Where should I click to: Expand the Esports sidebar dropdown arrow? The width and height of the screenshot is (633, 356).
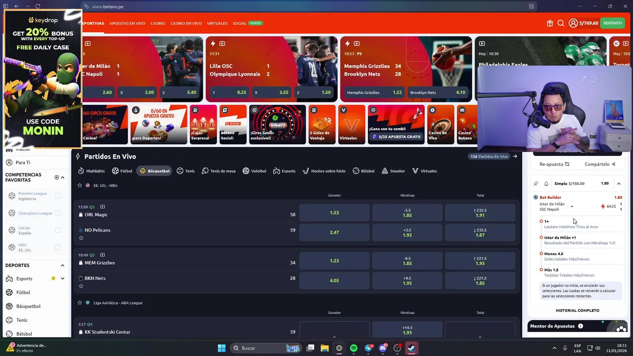(x=62, y=278)
